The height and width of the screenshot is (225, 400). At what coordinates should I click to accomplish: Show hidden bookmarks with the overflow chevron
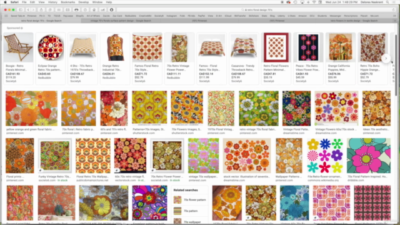click(394, 16)
